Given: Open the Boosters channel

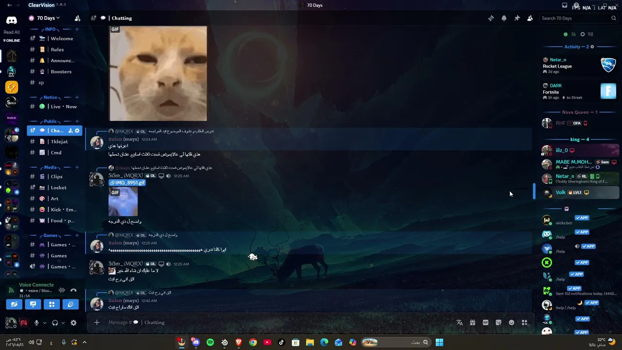Looking at the screenshot, I should pyautogui.click(x=54, y=71).
